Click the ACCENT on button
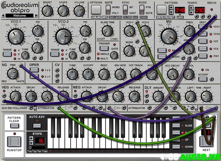The image size is (221, 161). (x=203, y=79)
